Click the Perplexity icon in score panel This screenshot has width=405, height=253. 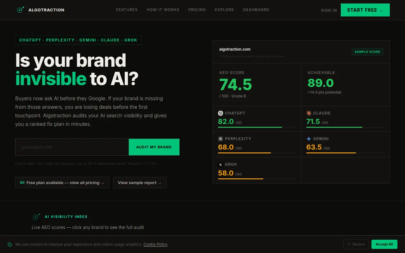pos(221,139)
